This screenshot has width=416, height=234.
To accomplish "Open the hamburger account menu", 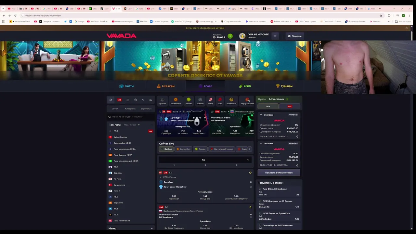I will 275,36.
